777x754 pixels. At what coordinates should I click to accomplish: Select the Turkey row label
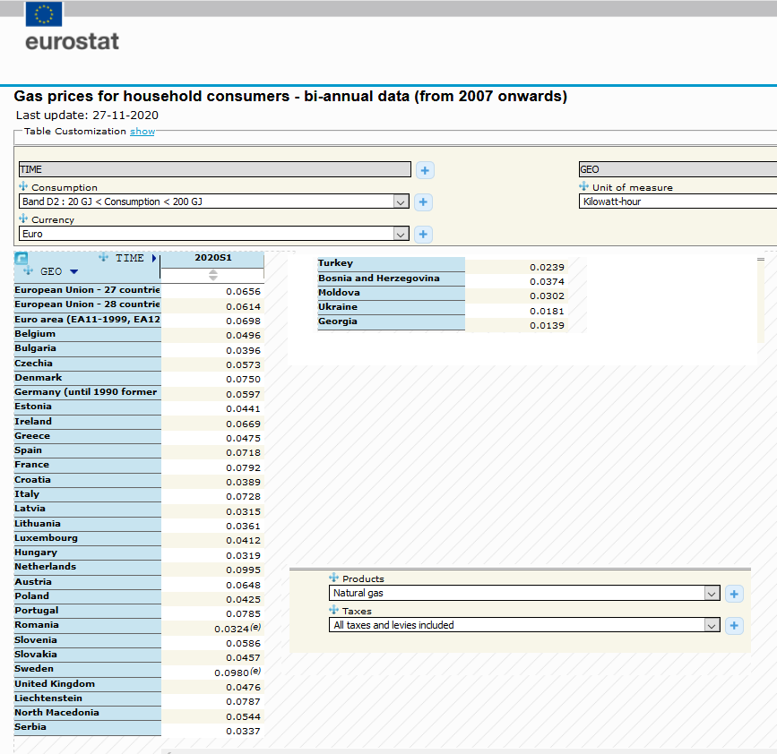coord(391,263)
